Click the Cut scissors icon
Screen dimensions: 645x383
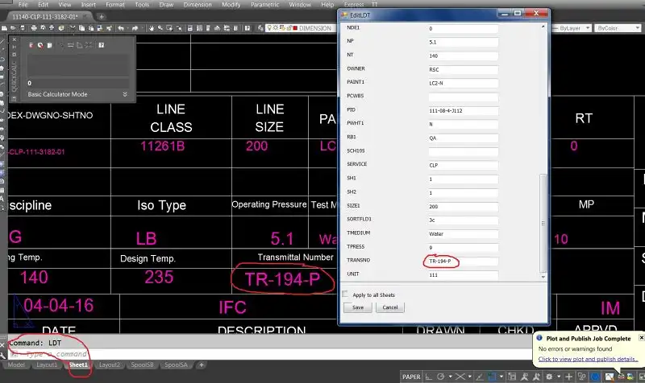[x=73, y=28]
